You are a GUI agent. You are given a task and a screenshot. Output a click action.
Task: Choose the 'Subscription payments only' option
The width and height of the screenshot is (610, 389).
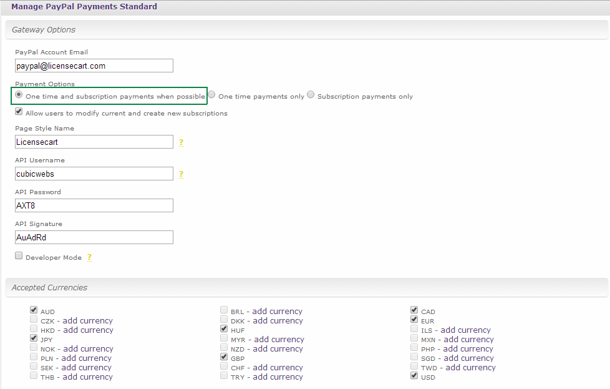pyautogui.click(x=311, y=95)
